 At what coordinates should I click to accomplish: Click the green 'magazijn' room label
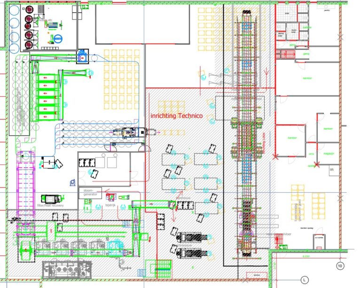tap(329, 154)
